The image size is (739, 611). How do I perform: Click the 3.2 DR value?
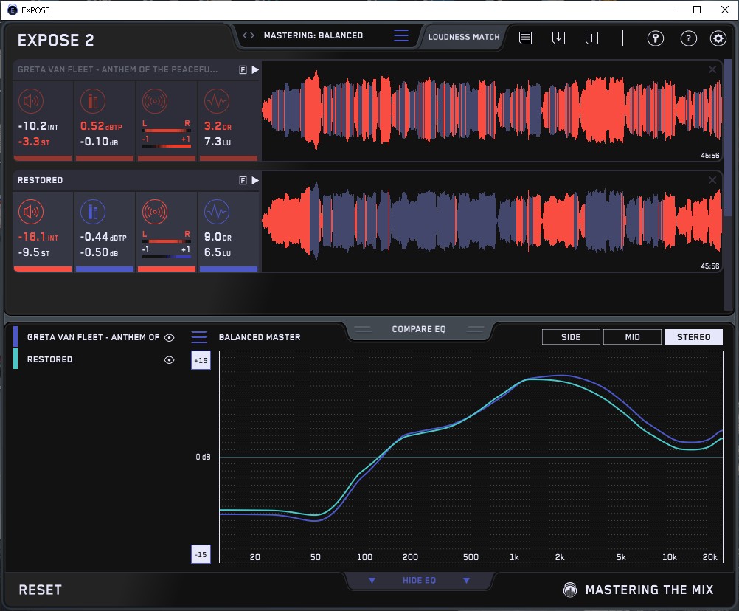(x=218, y=126)
